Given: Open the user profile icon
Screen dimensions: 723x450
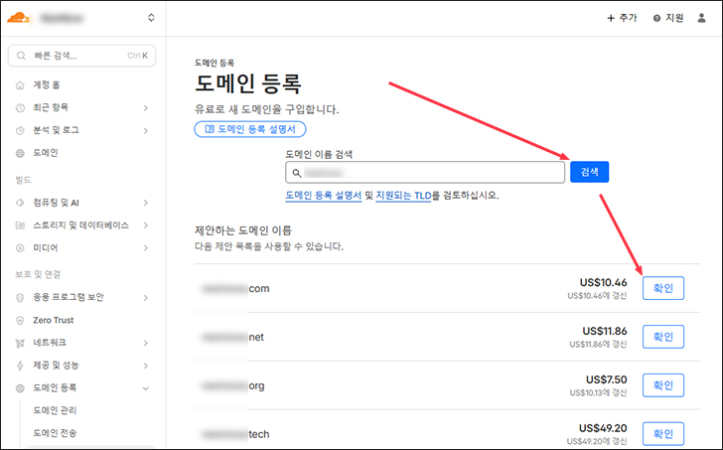Looking at the screenshot, I should [x=701, y=18].
